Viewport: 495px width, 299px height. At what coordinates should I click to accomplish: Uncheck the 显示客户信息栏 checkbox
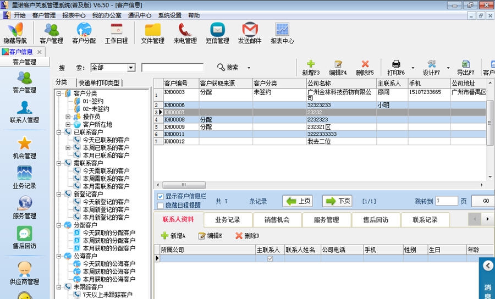coord(160,196)
